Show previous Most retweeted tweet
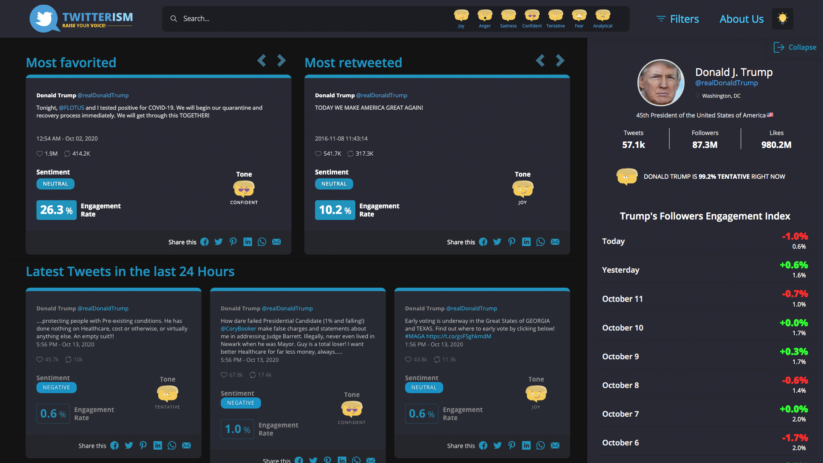Viewport: 823px width, 463px height. tap(540, 60)
